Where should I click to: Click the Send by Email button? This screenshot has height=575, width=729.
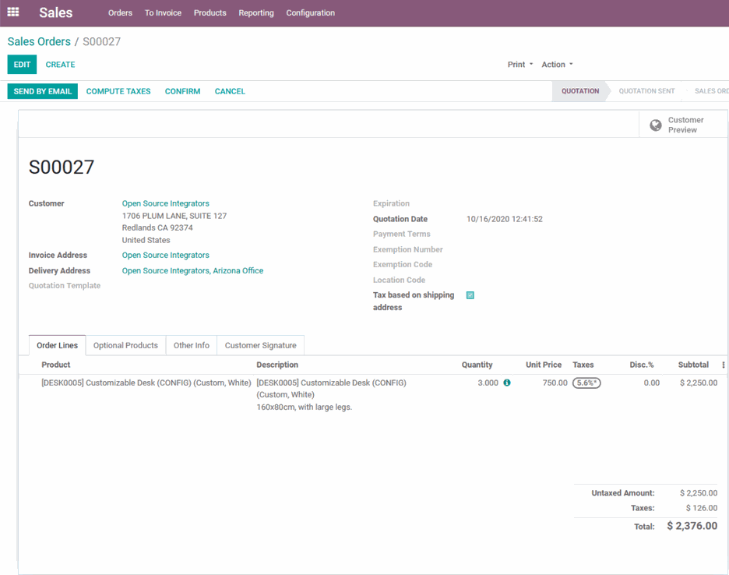[43, 91]
